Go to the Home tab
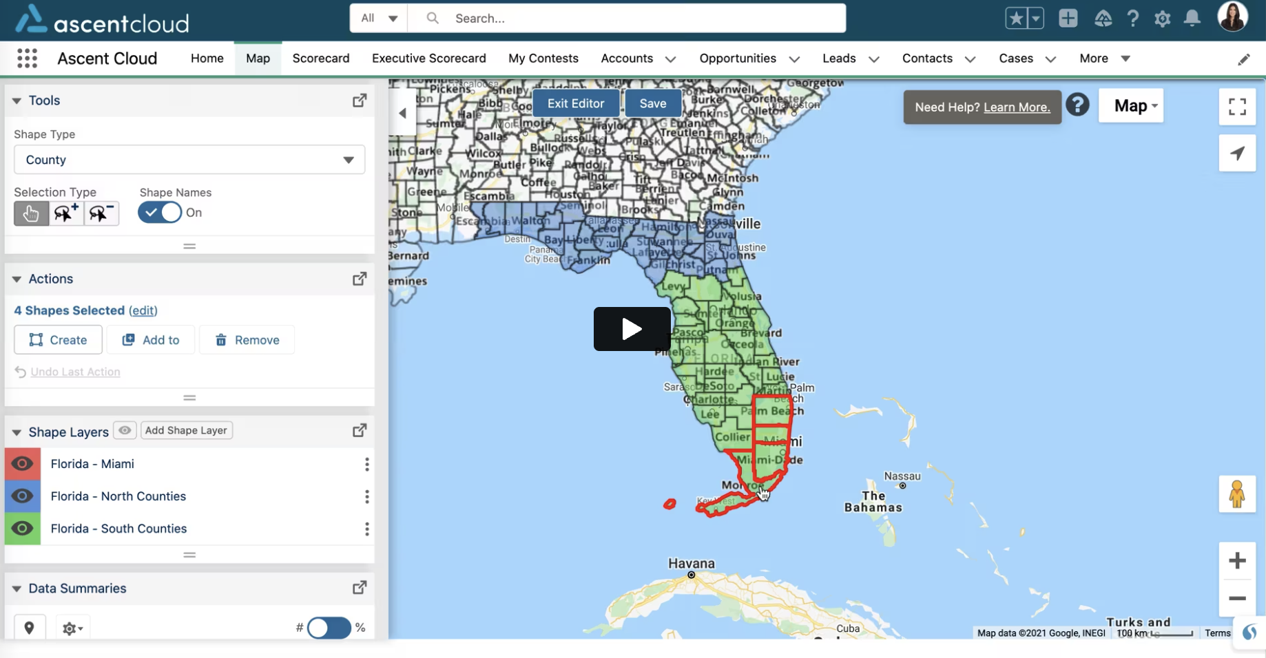The height and width of the screenshot is (658, 1266). click(x=207, y=59)
